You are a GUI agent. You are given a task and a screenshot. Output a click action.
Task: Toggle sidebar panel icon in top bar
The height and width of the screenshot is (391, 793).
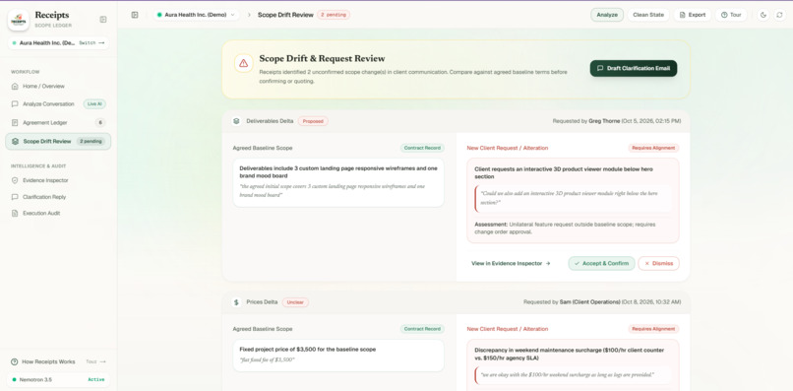(135, 15)
